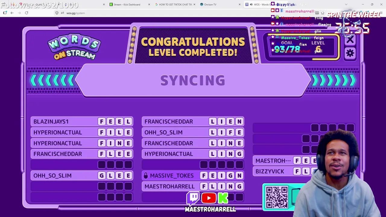The image size is (386, 217).
Task: Click the shield tracking protection icon
Action: click(57, 13)
